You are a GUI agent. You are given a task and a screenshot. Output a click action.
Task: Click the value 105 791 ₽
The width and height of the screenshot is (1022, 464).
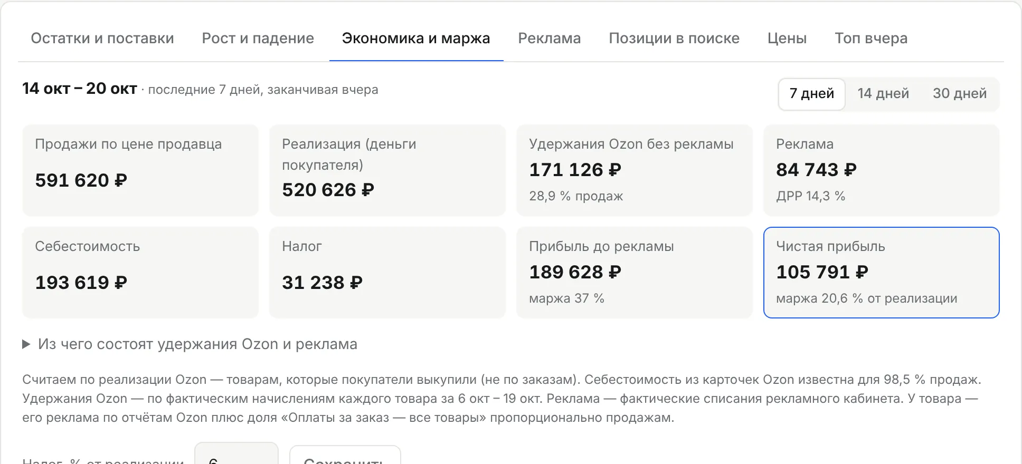click(x=822, y=272)
